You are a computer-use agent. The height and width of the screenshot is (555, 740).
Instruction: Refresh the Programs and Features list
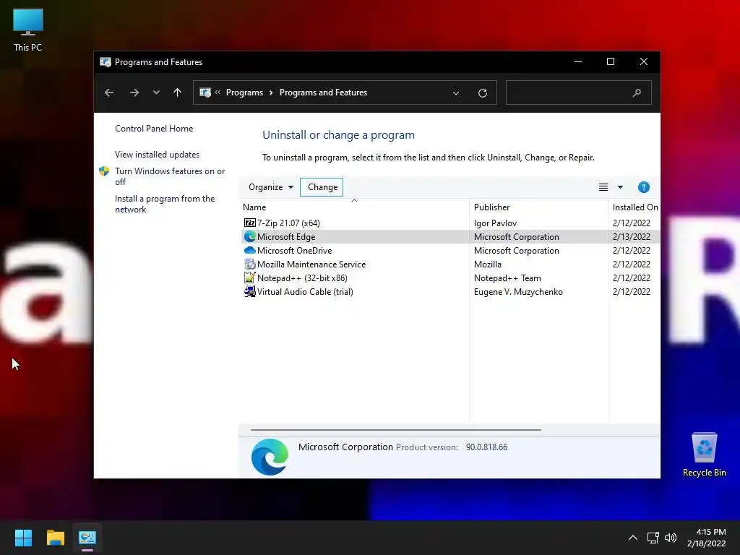click(x=482, y=93)
